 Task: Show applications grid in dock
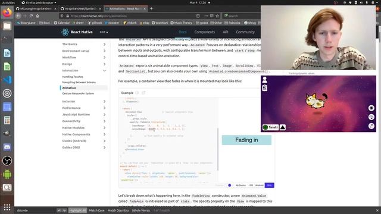pyautogui.click(x=7, y=207)
